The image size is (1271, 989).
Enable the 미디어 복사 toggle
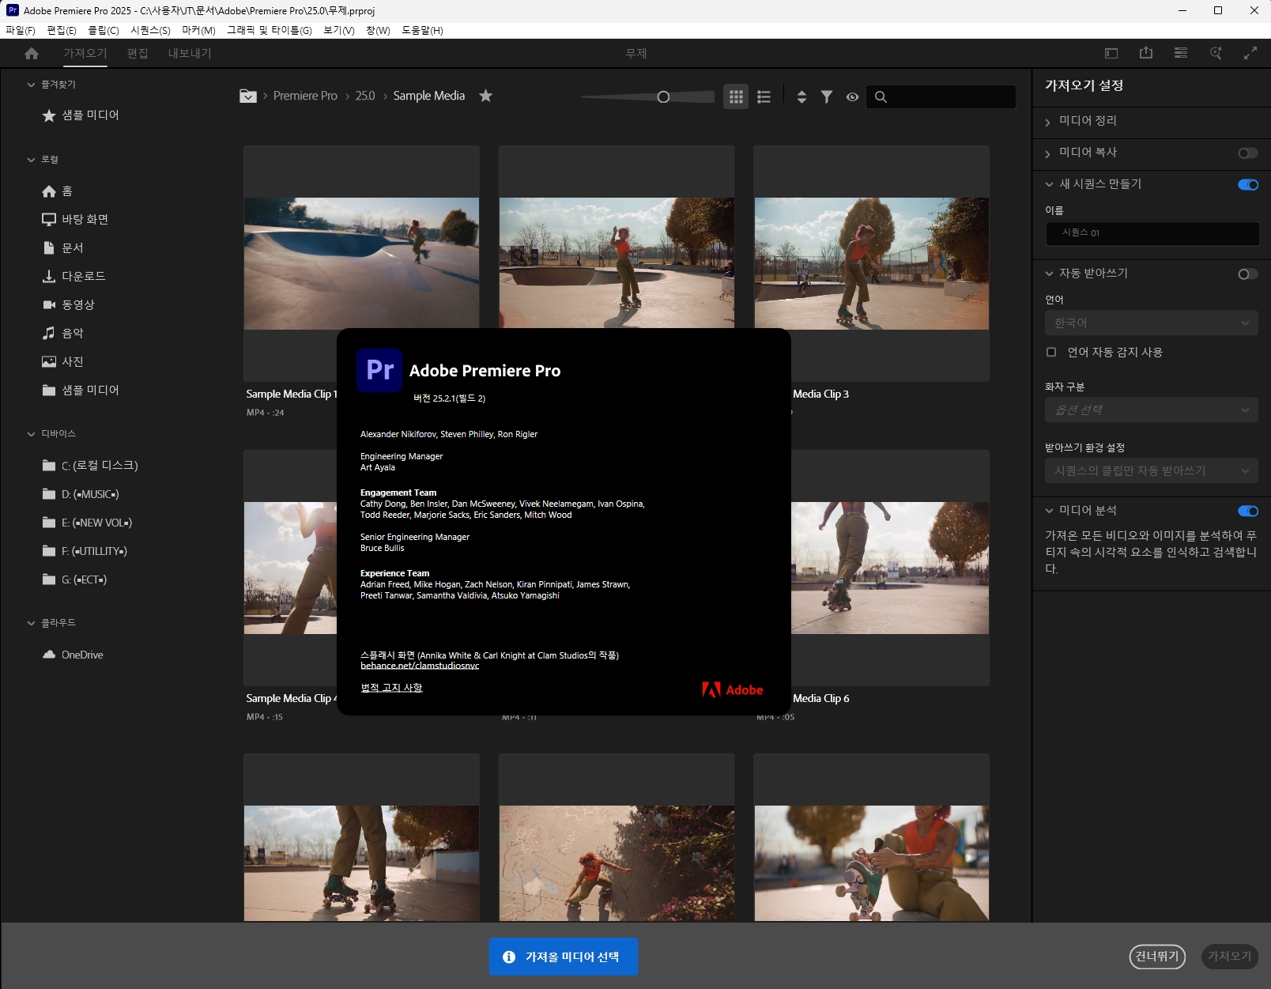click(x=1247, y=153)
